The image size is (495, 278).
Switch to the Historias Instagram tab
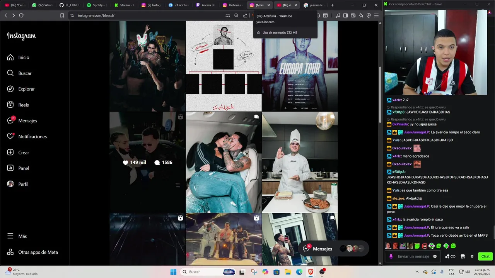point(233,5)
